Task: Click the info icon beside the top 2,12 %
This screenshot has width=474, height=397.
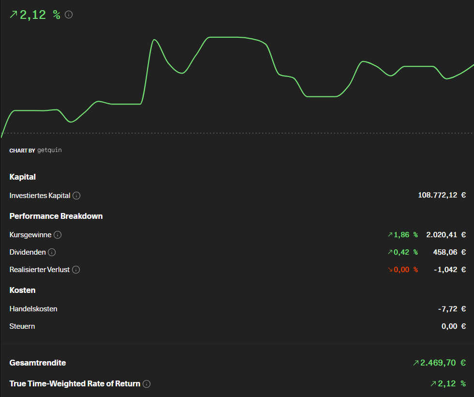Action: click(x=69, y=15)
